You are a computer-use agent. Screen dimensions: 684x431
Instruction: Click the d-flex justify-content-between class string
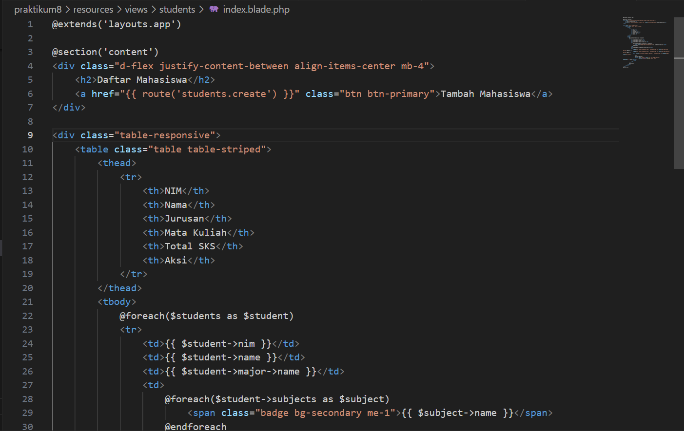[274, 66]
